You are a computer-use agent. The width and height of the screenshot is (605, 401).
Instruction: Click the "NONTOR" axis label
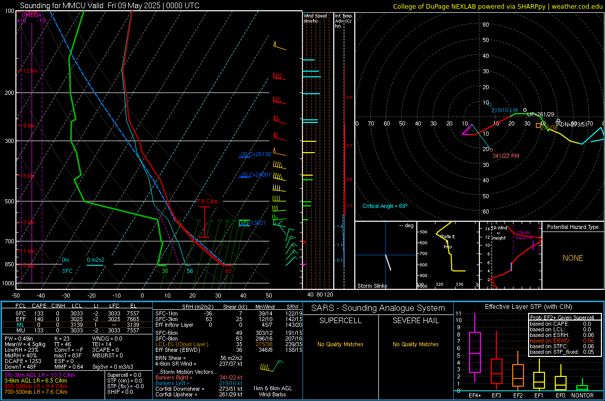[x=582, y=395]
